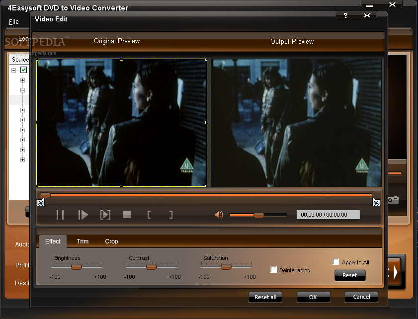Enable the Deinterlacing checkbox
The height and width of the screenshot is (319, 418).
pos(273,270)
